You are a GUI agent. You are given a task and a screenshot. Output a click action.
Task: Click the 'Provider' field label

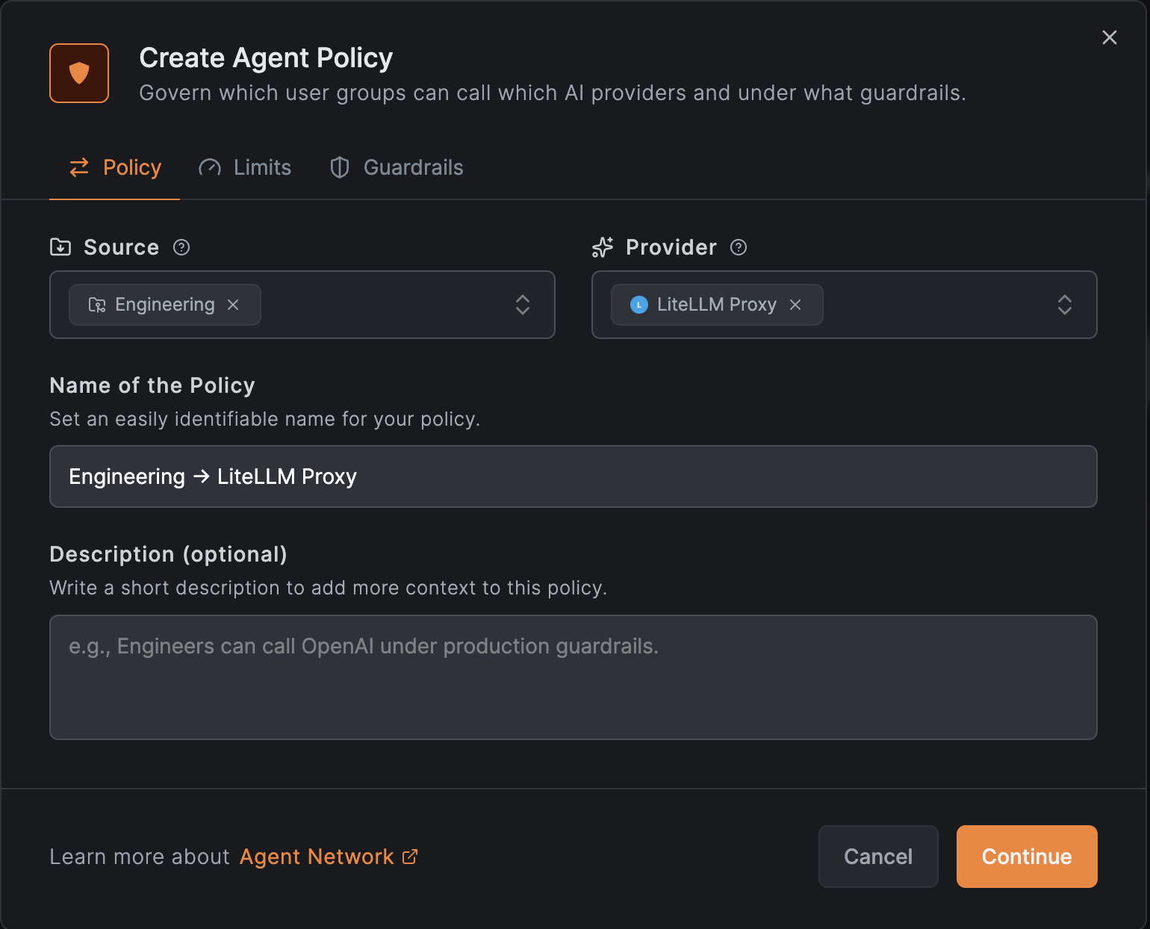point(671,247)
